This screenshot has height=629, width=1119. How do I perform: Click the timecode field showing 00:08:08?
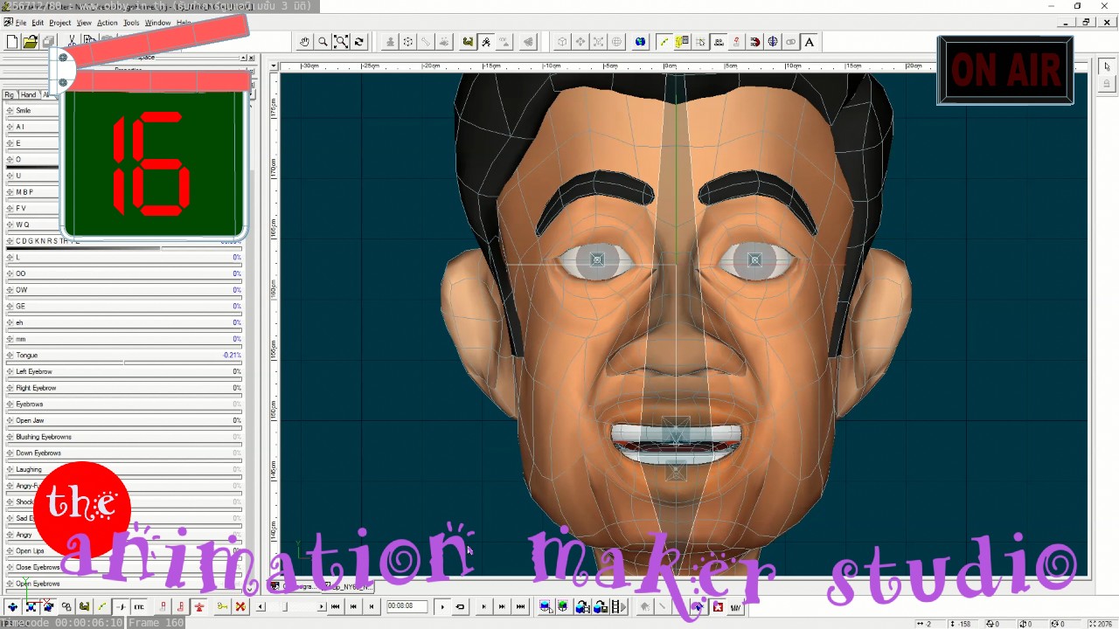point(407,605)
